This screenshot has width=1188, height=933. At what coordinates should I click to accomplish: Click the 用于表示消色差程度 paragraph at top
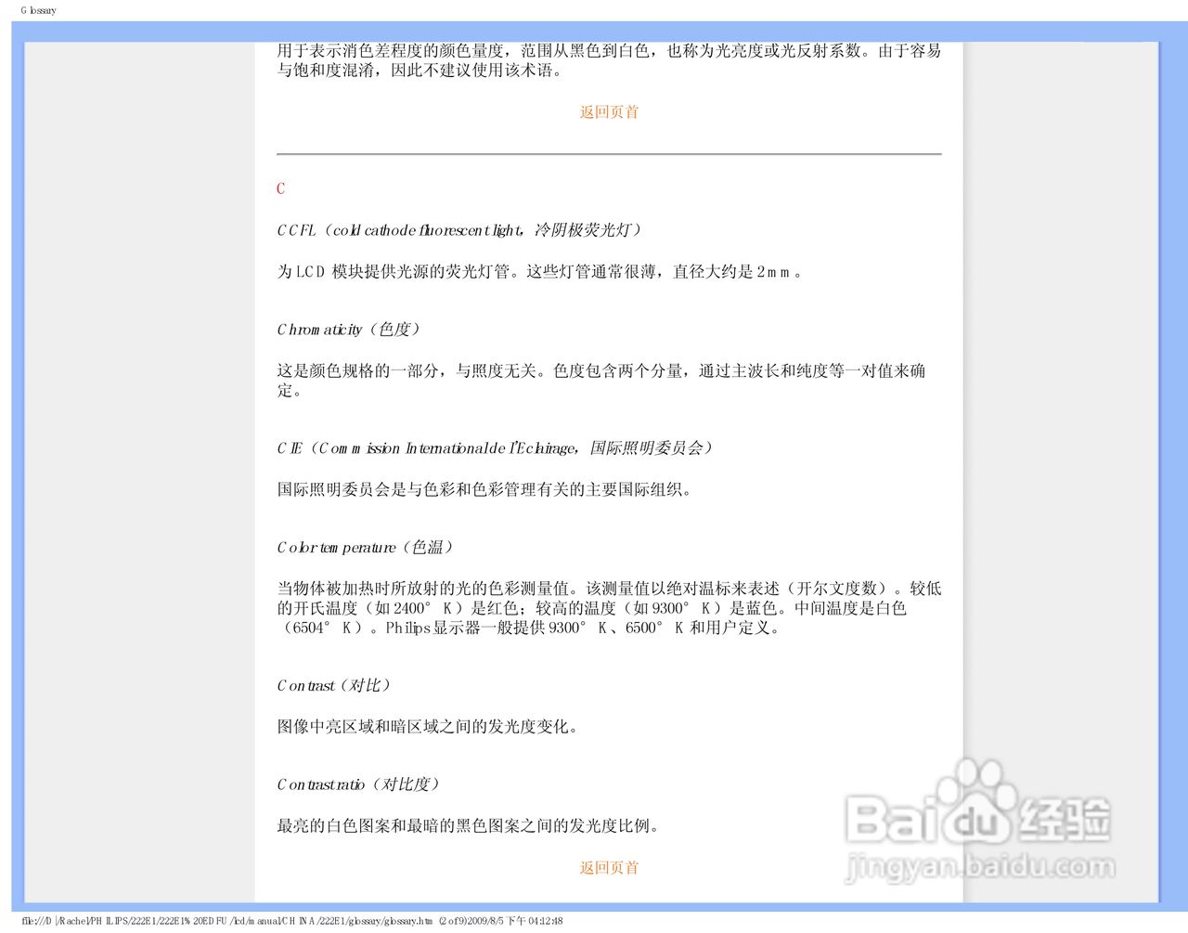609,60
